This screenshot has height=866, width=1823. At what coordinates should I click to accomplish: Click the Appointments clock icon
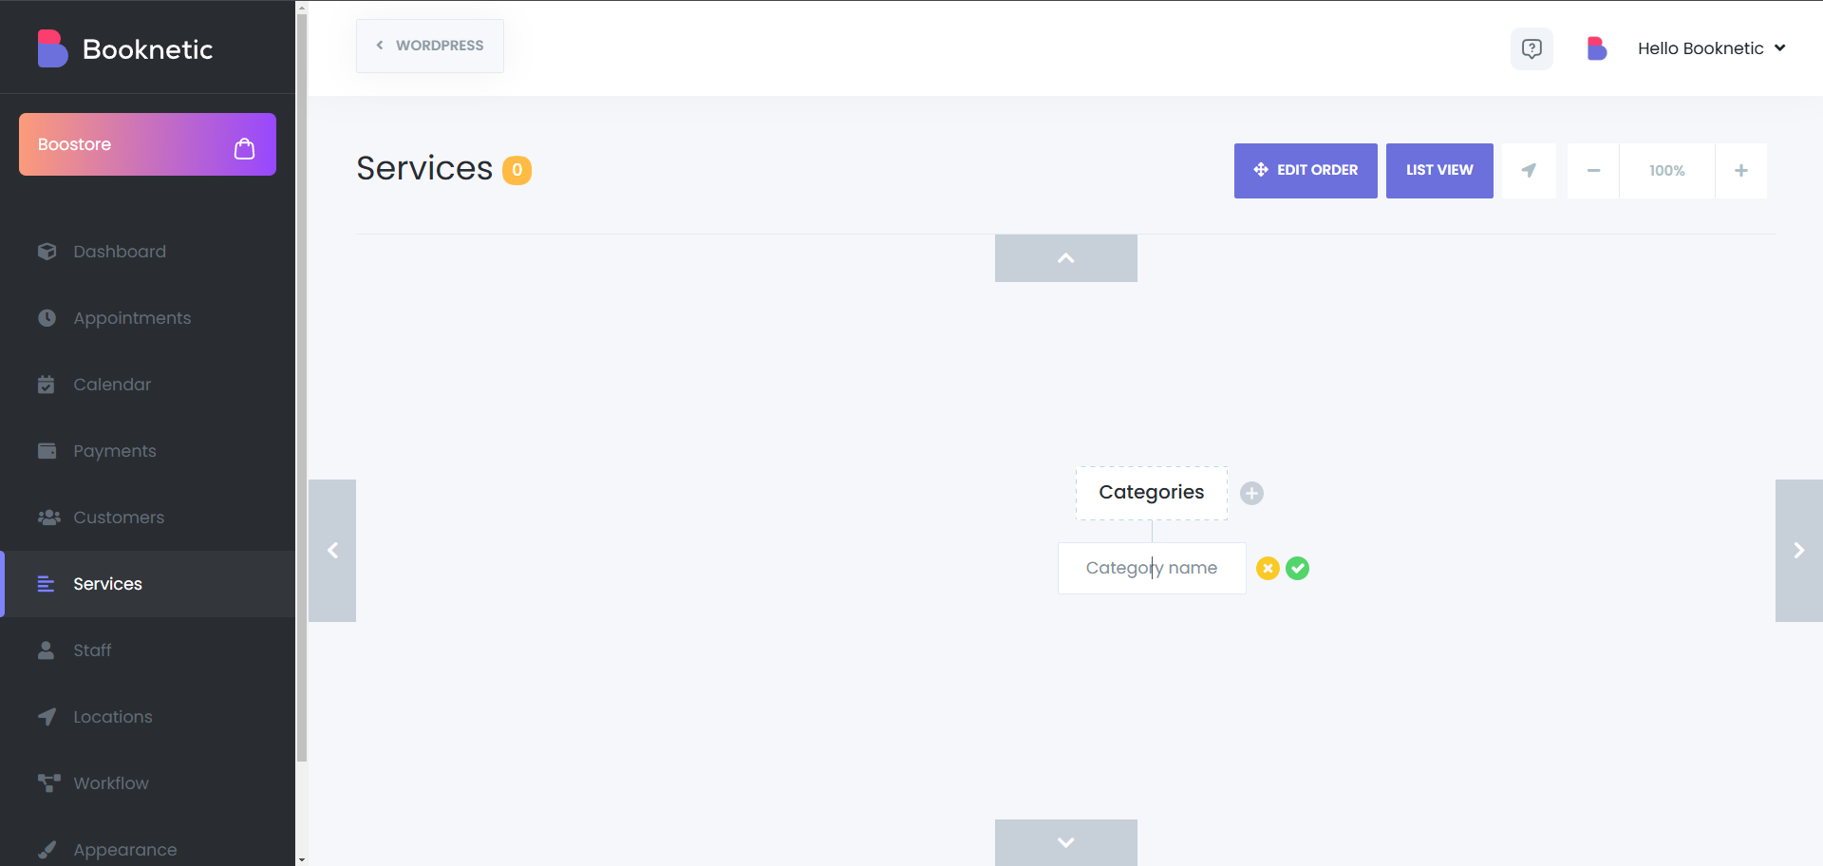click(47, 318)
